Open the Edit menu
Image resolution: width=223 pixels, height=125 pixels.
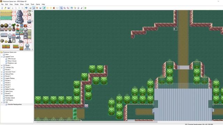coord(7,5)
